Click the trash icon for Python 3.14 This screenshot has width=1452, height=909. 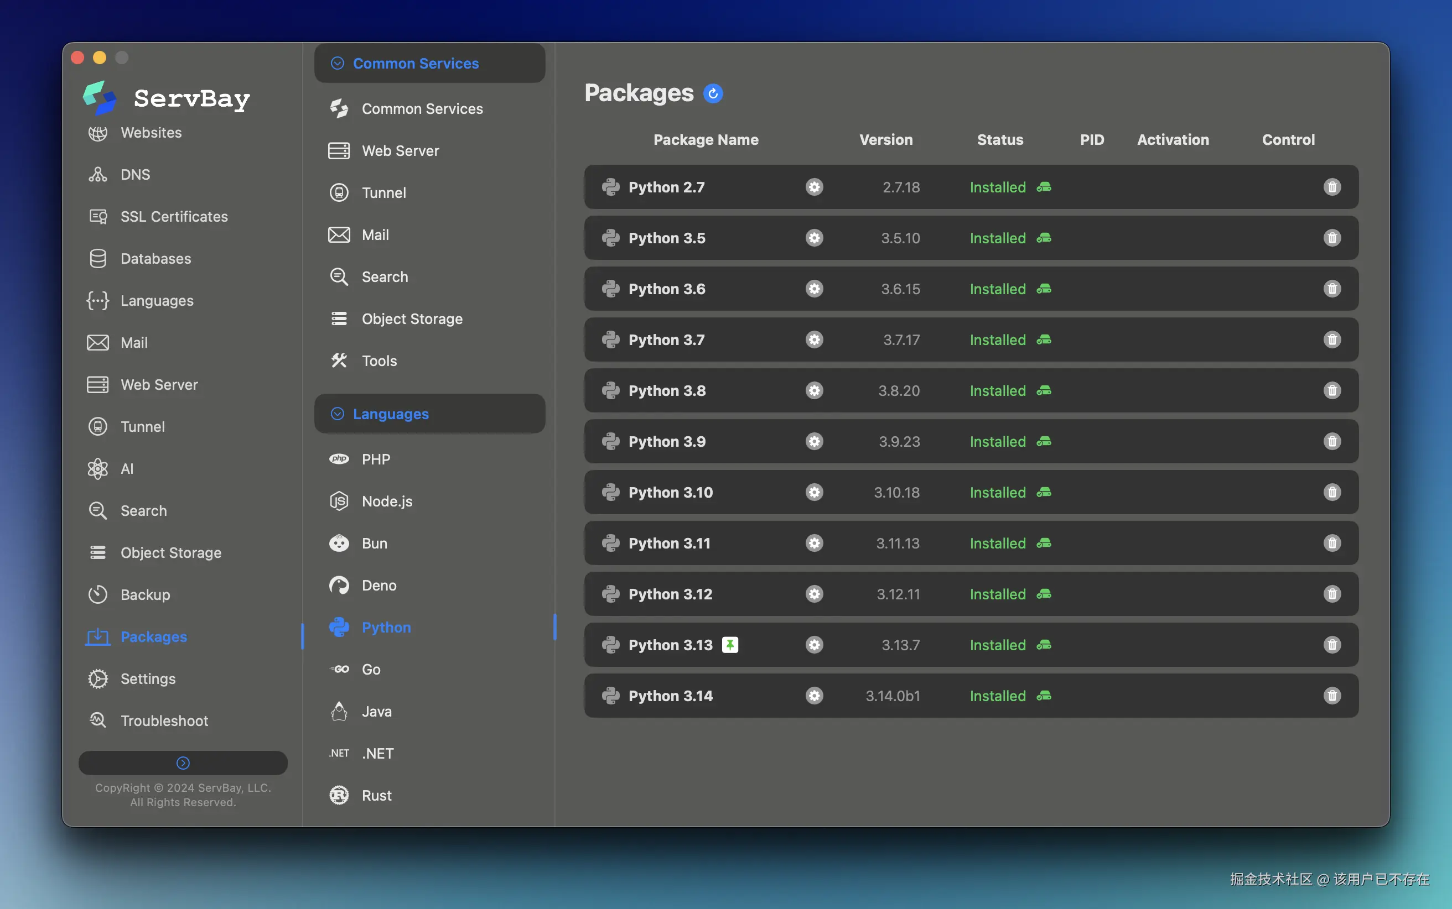[x=1332, y=696]
